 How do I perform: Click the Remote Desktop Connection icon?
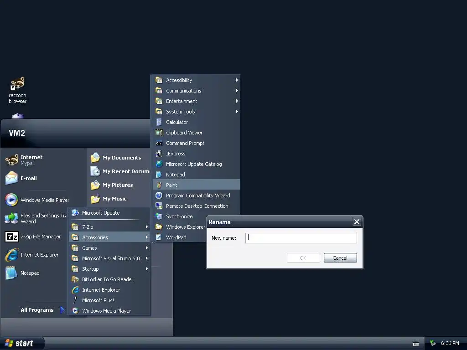tap(159, 206)
